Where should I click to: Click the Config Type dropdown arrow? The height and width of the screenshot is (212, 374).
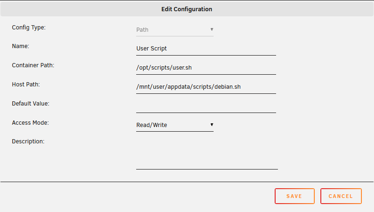[x=212, y=29]
